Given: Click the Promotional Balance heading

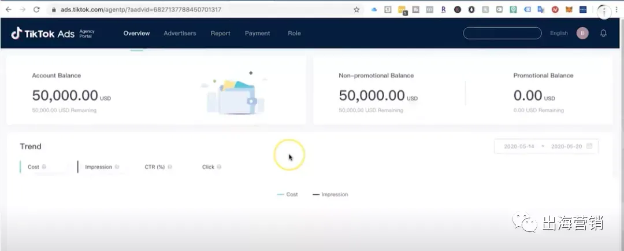Looking at the screenshot, I should (543, 75).
